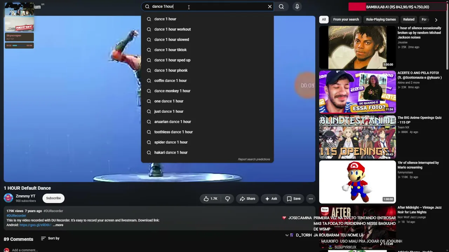The height and width of the screenshot is (252, 449).
Task: Switch to the "Related" chip
Action: click(x=409, y=20)
